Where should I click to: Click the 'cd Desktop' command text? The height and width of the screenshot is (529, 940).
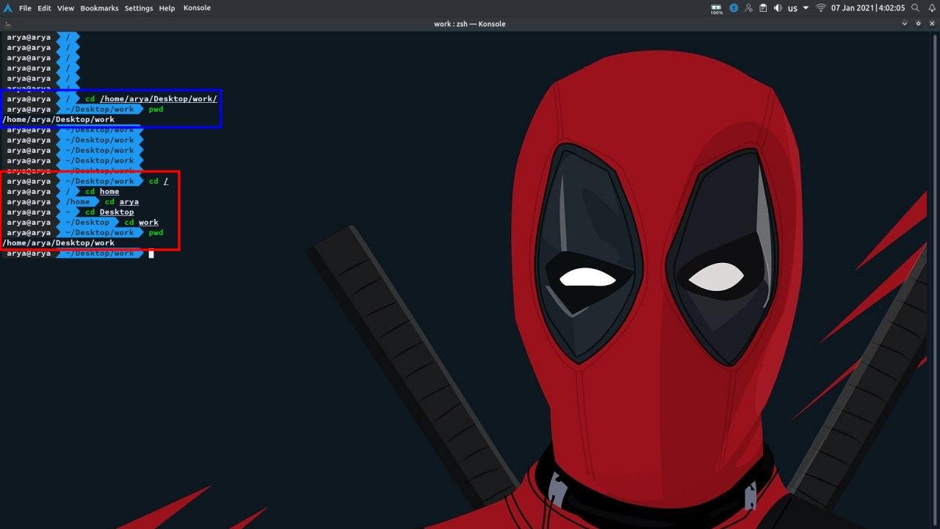[x=109, y=212]
